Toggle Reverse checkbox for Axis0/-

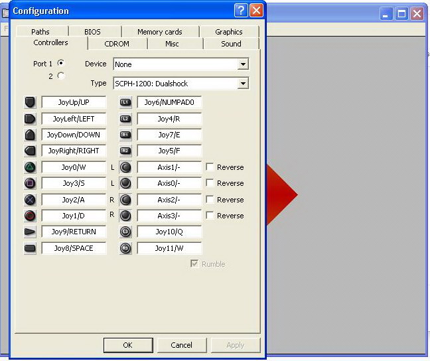tap(210, 182)
